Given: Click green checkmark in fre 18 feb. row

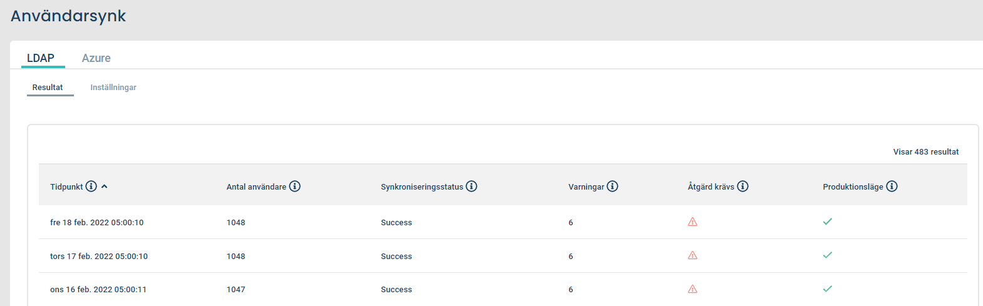Looking at the screenshot, I should tap(828, 222).
